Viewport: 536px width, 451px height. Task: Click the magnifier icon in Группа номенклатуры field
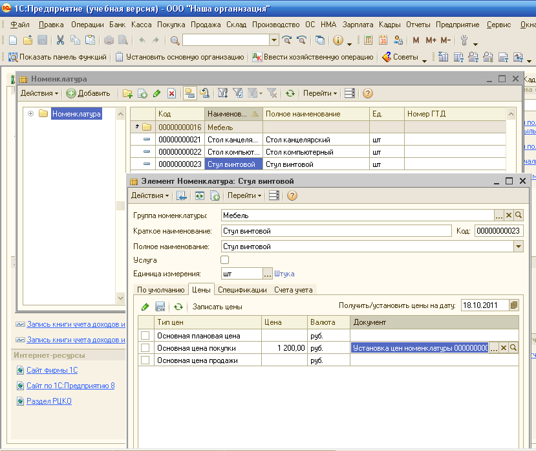click(519, 215)
